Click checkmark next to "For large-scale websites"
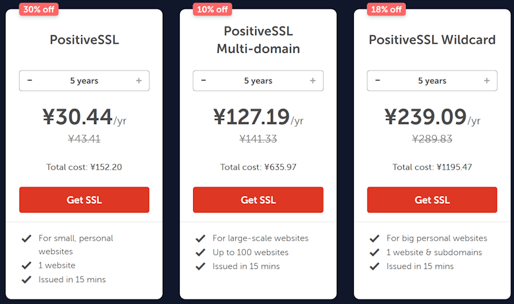The width and height of the screenshot is (514, 304). [200, 238]
